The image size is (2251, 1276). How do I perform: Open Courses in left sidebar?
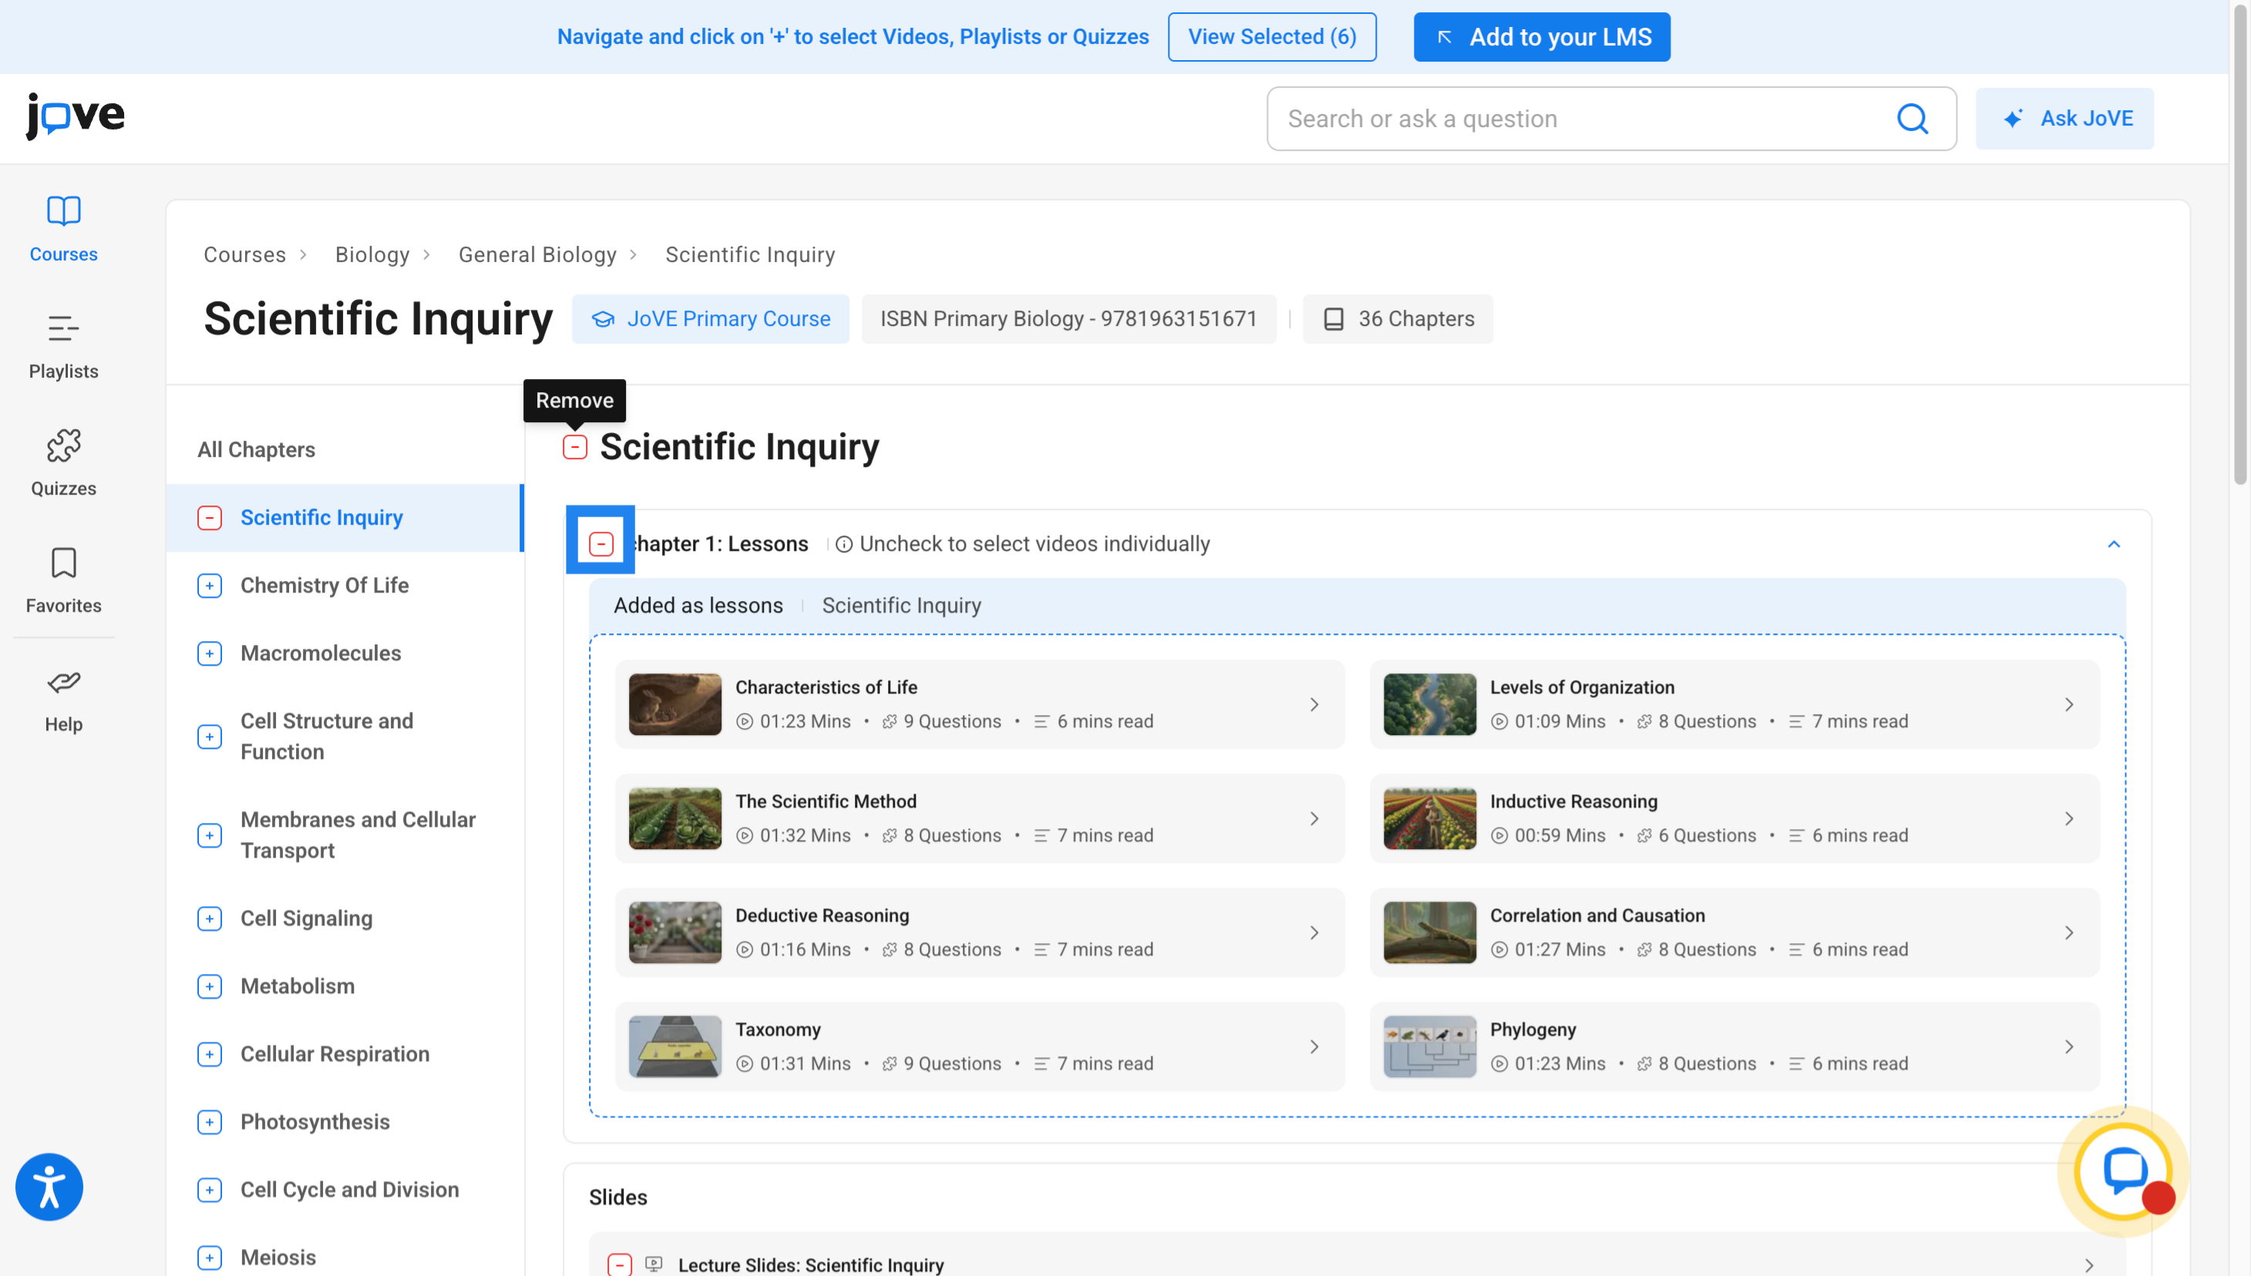click(x=63, y=229)
